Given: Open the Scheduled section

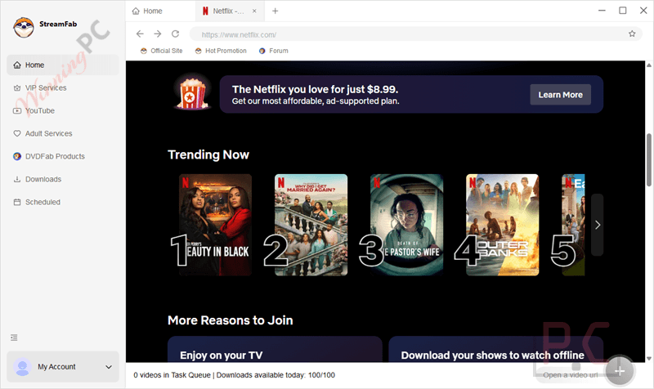Looking at the screenshot, I should point(63,202).
